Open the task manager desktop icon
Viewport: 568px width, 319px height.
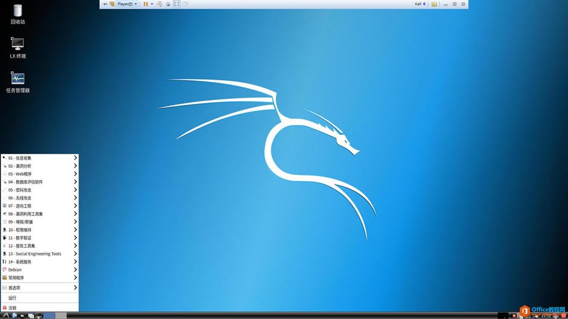pos(18,82)
